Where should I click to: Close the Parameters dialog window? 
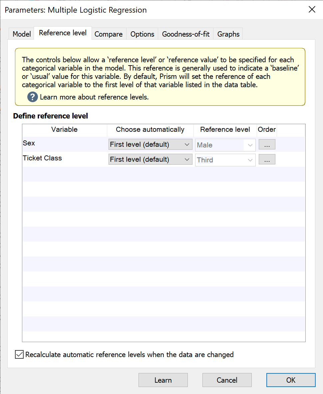312,10
